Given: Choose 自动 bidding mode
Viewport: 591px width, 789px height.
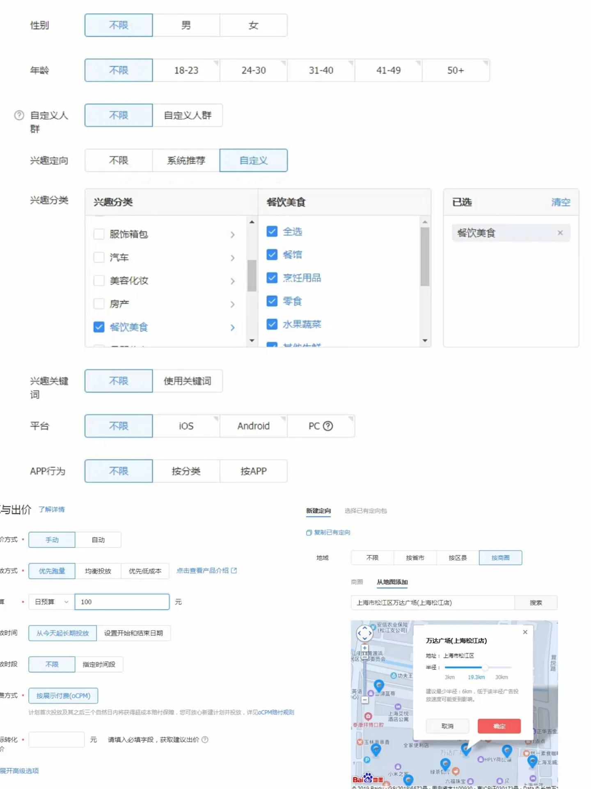Looking at the screenshot, I should [x=98, y=540].
